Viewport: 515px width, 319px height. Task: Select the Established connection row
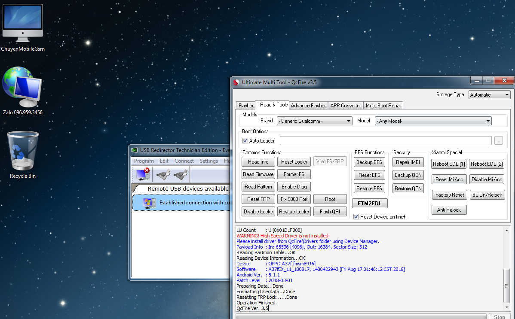pos(182,203)
